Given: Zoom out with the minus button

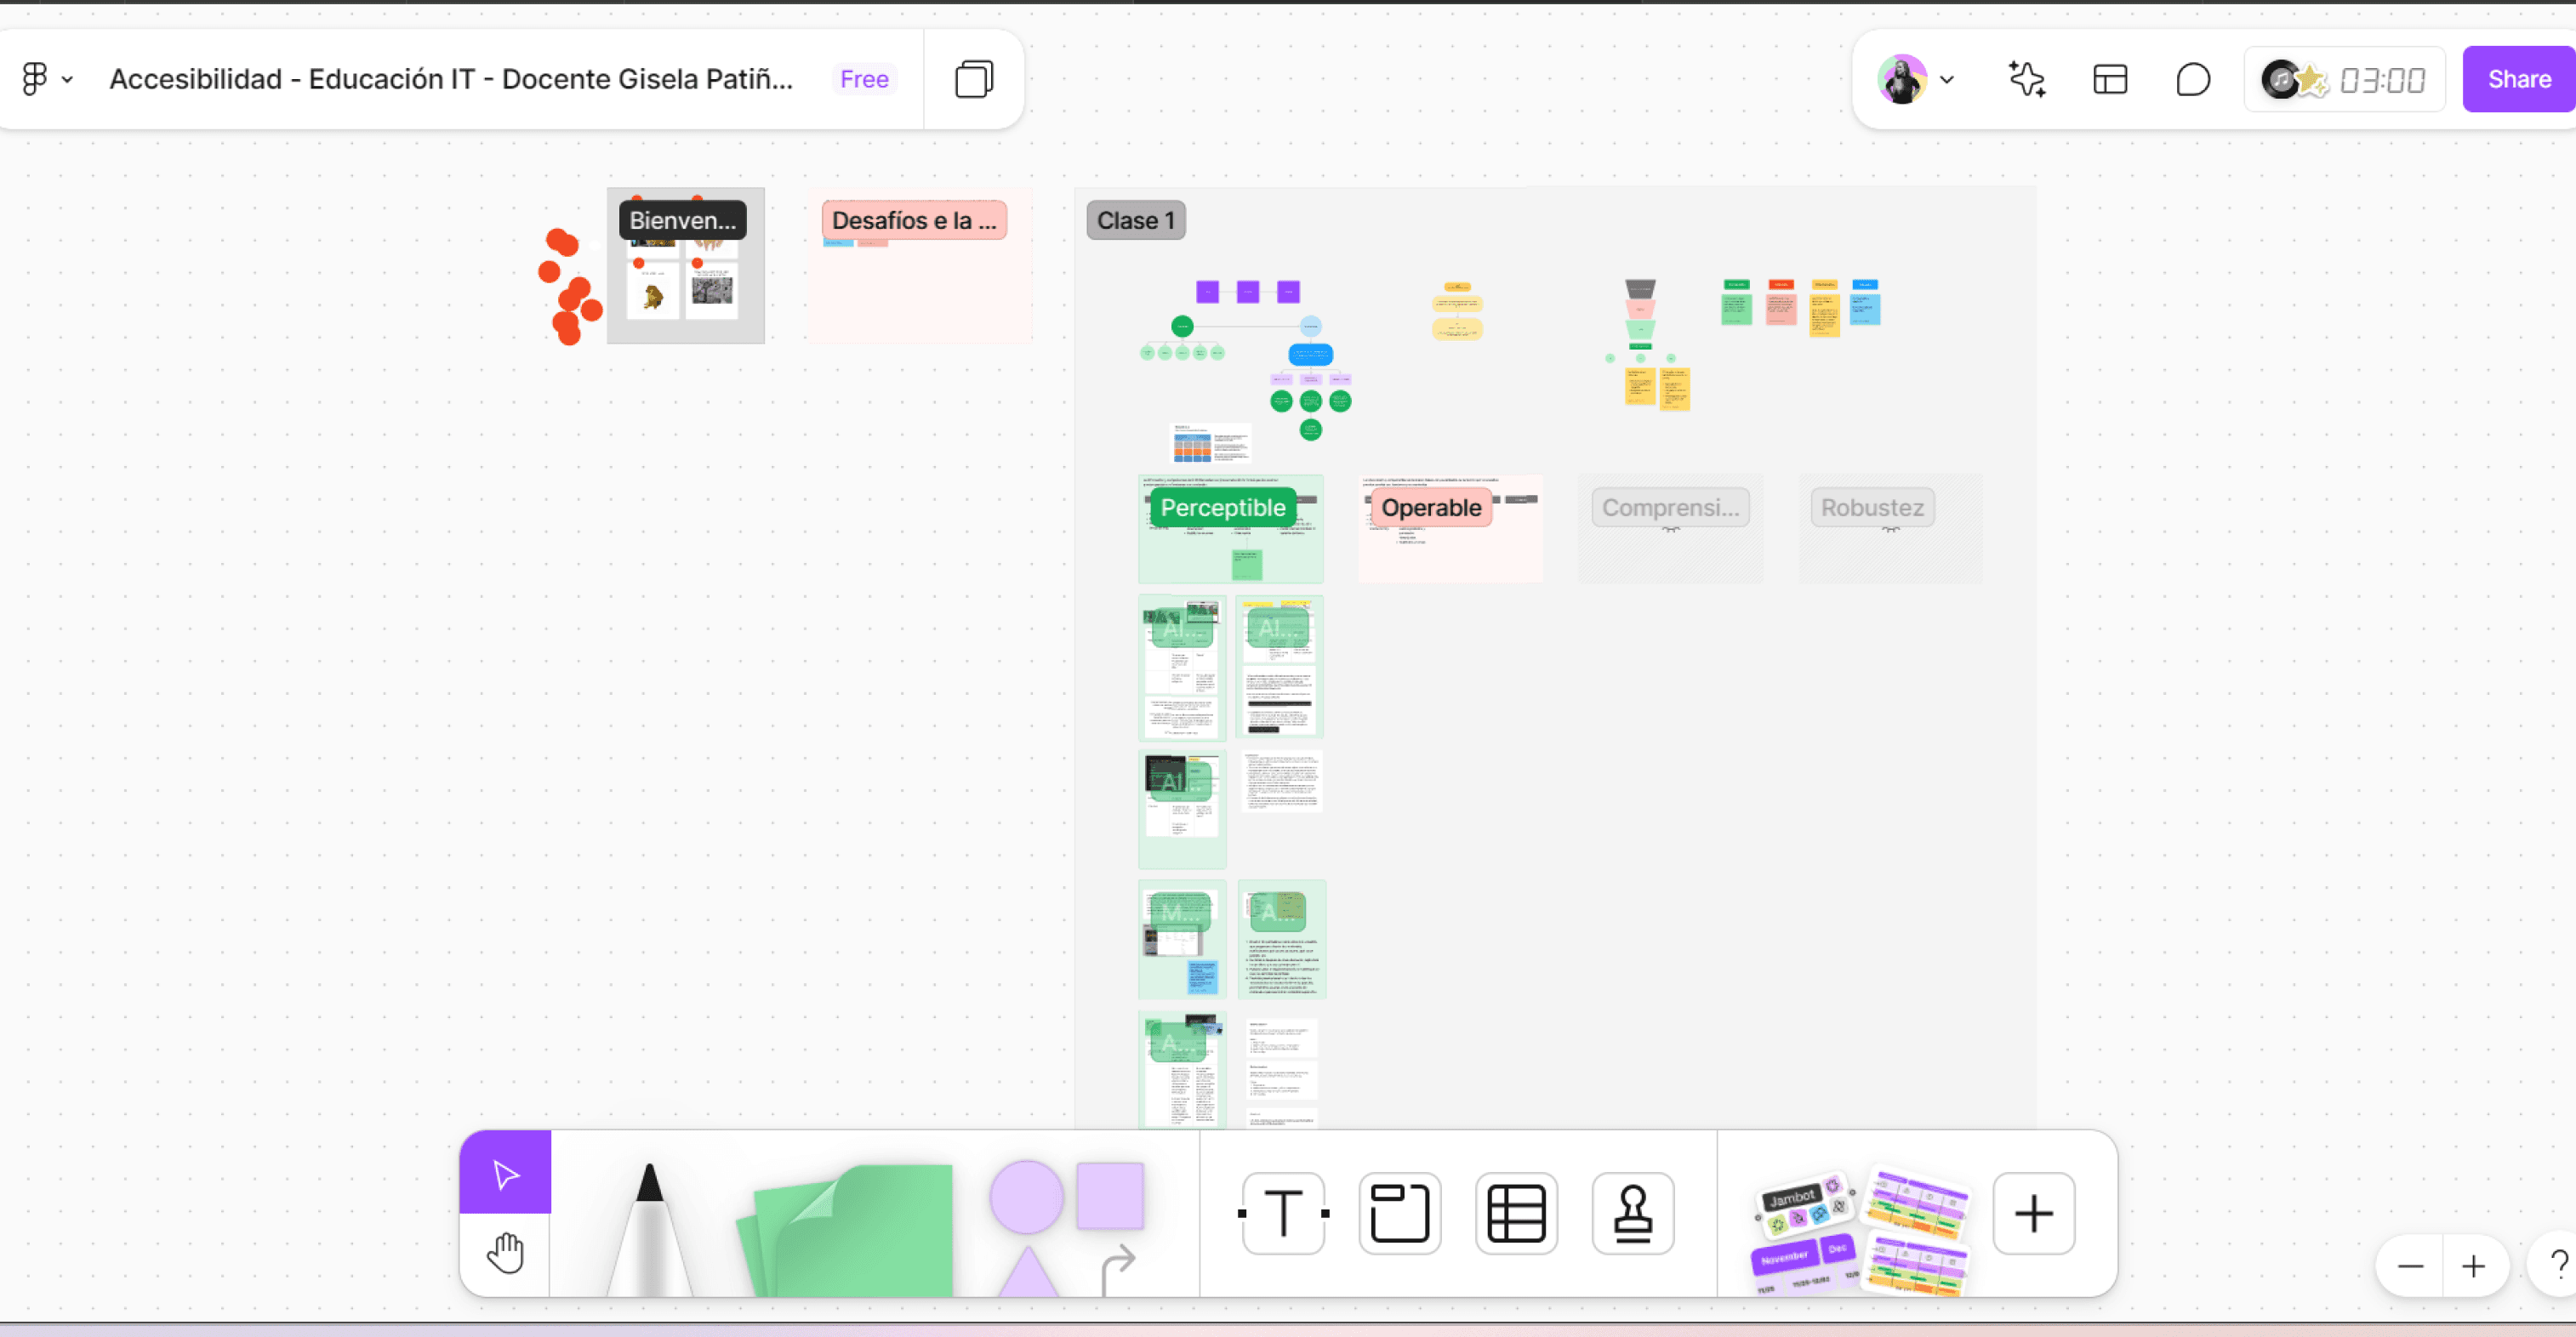Looking at the screenshot, I should click(2410, 1266).
